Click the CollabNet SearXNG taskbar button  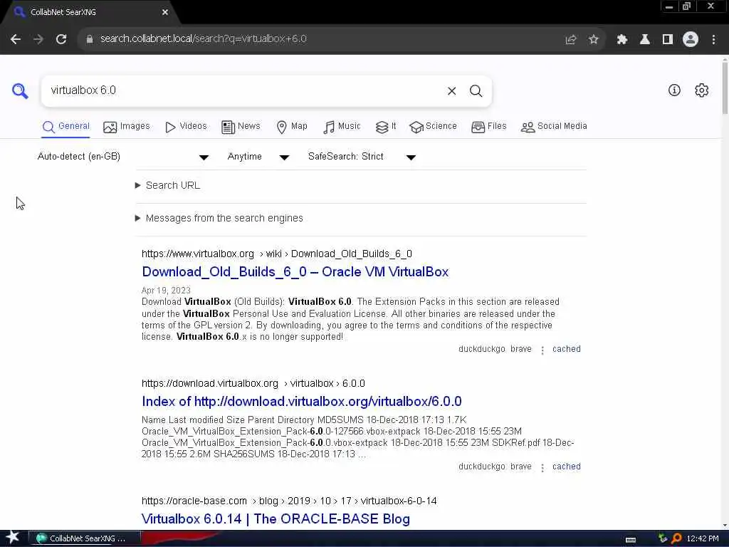point(85,538)
